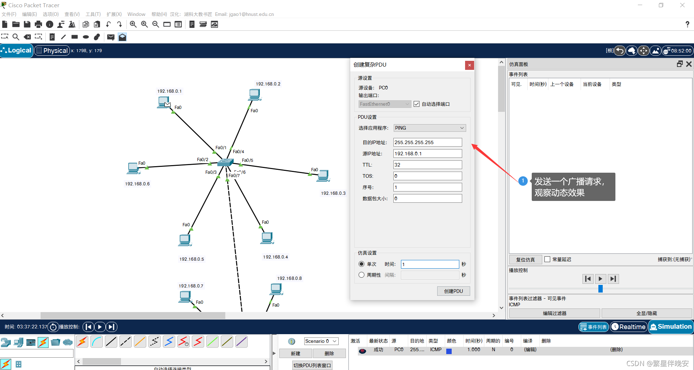The image size is (694, 370).
Task: Click the help question mark icon
Action: pos(687,24)
